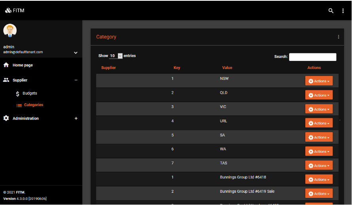Select Categories submenu
Viewport: 352px width, 205px height.
pos(34,105)
